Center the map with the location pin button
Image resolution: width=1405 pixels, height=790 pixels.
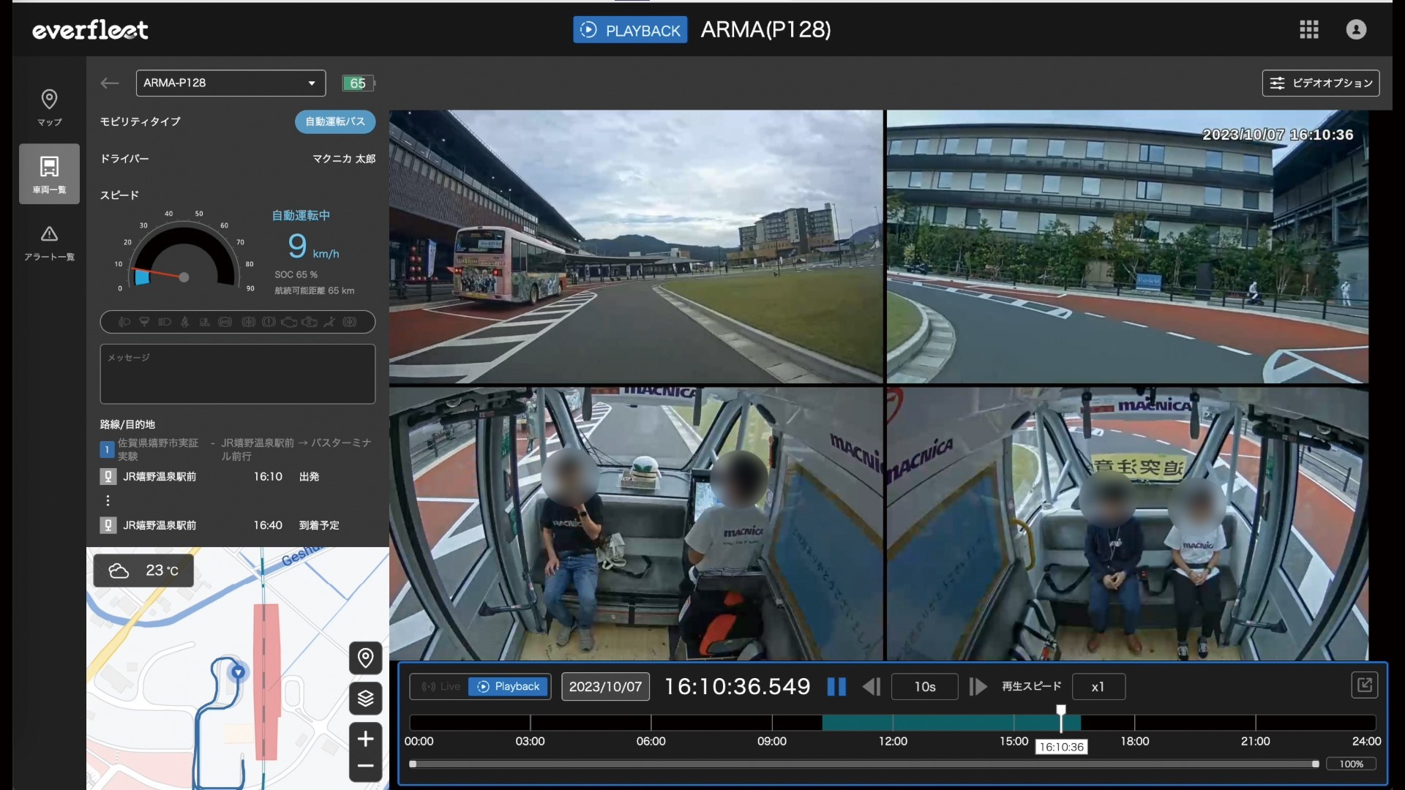(x=365, y=658)
